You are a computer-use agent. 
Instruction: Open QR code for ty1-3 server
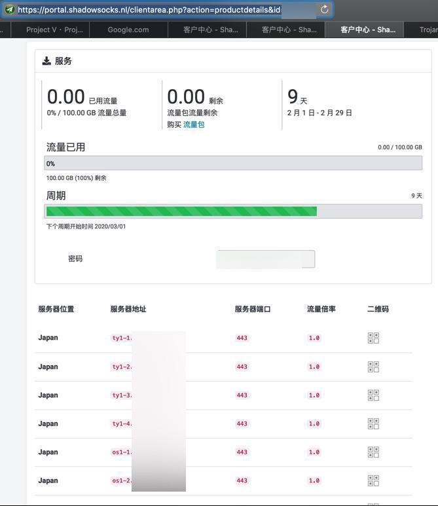373,395
